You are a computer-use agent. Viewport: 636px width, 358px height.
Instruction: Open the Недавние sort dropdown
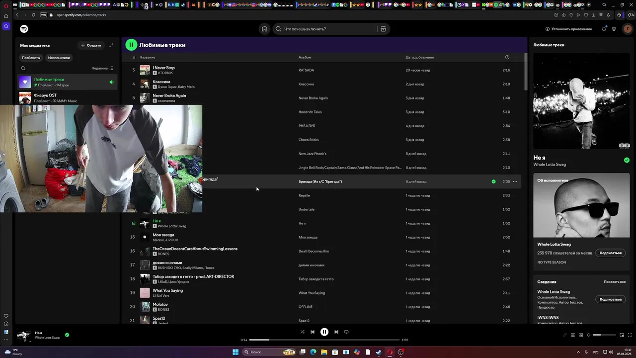pyautogui.click(x=102, y=68)
